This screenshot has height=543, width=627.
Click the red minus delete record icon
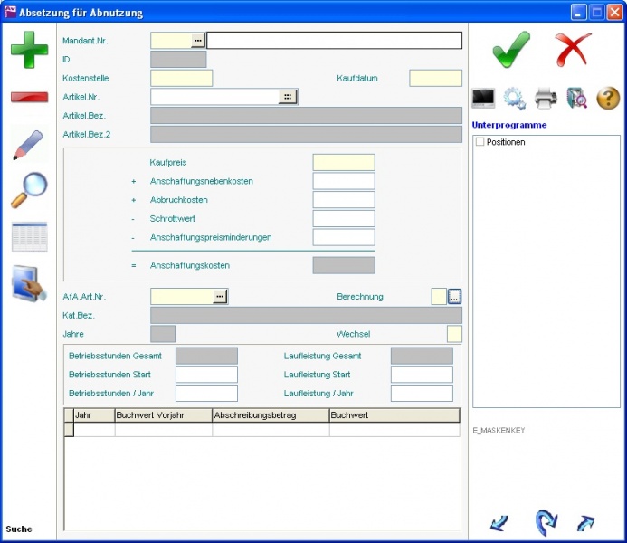pos(29,97)
